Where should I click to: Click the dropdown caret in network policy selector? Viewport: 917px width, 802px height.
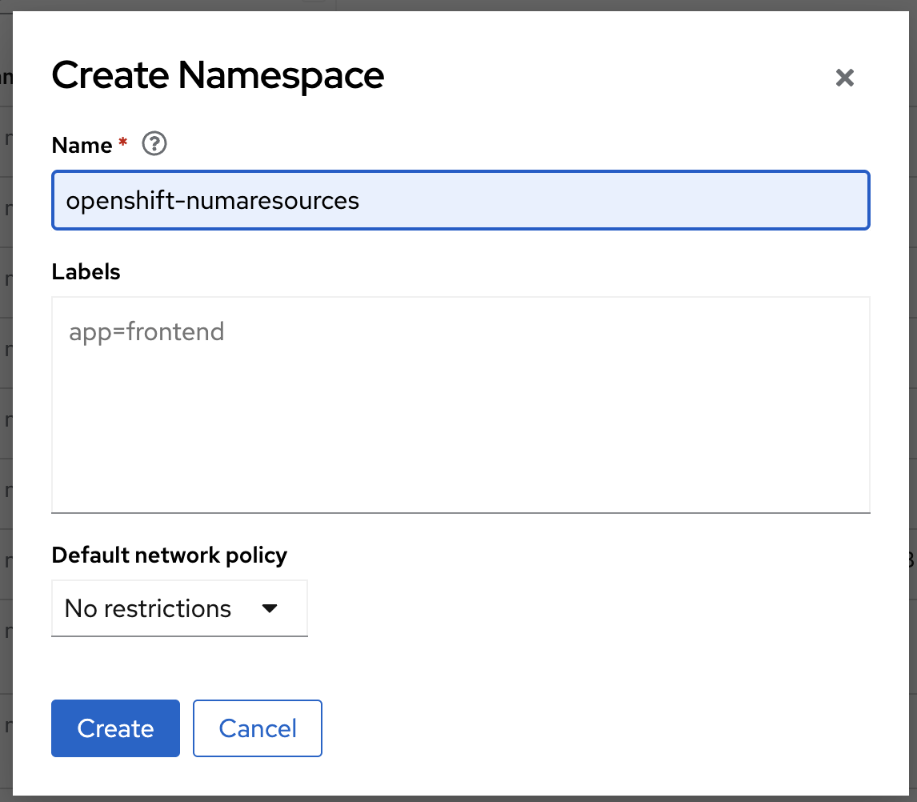tap(270, 608)
